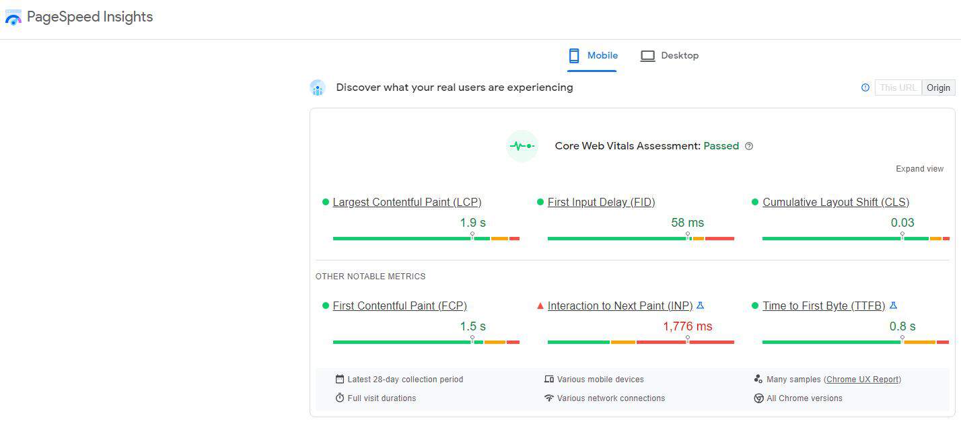Click the real users experience icon
961x426 pixels.
tap(318, 87)
